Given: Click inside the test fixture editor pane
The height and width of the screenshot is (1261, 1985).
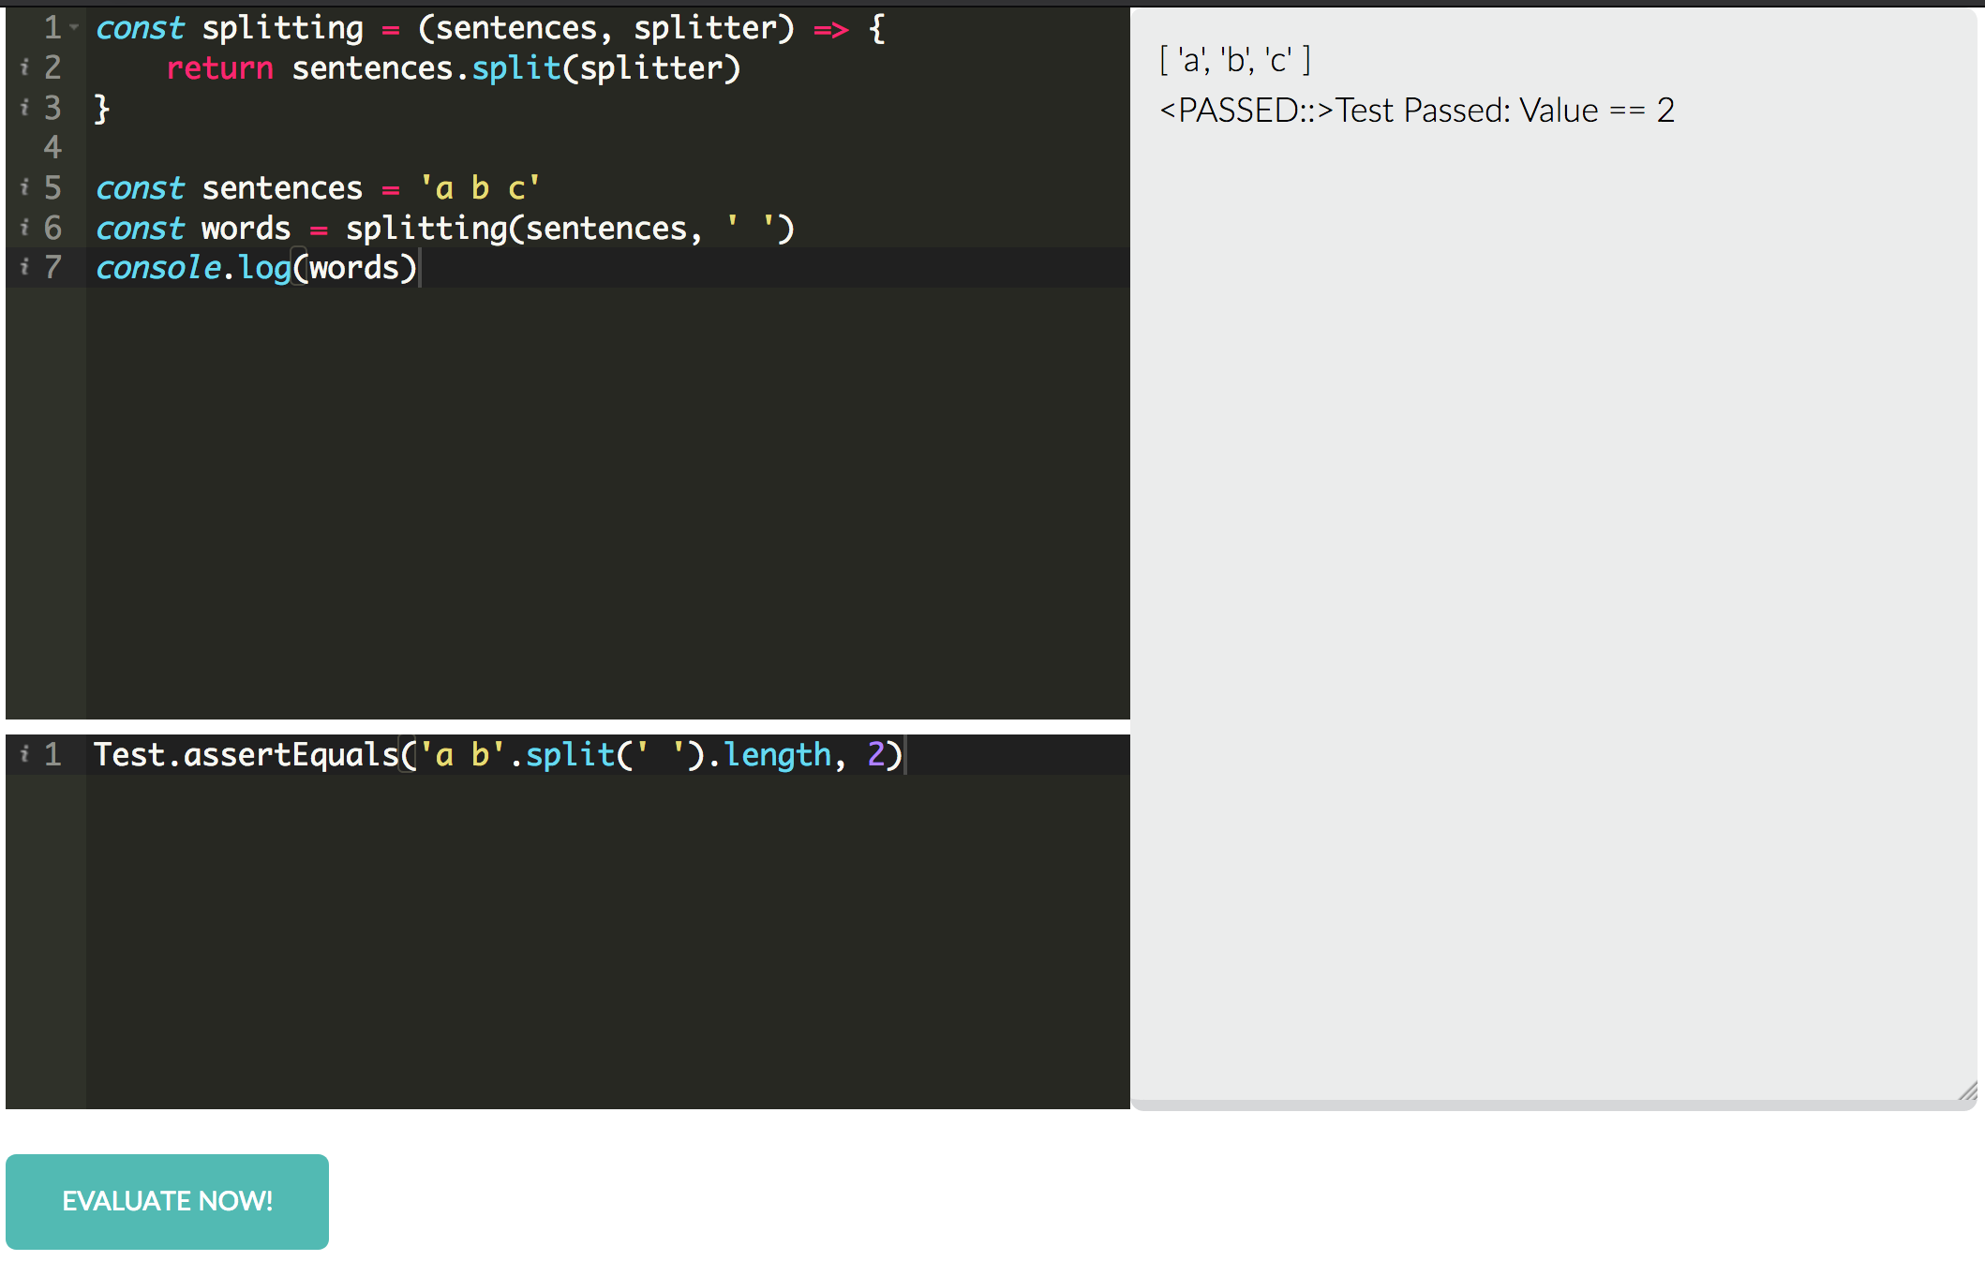Looking at the screenshot, I should [x=562, y=937].
